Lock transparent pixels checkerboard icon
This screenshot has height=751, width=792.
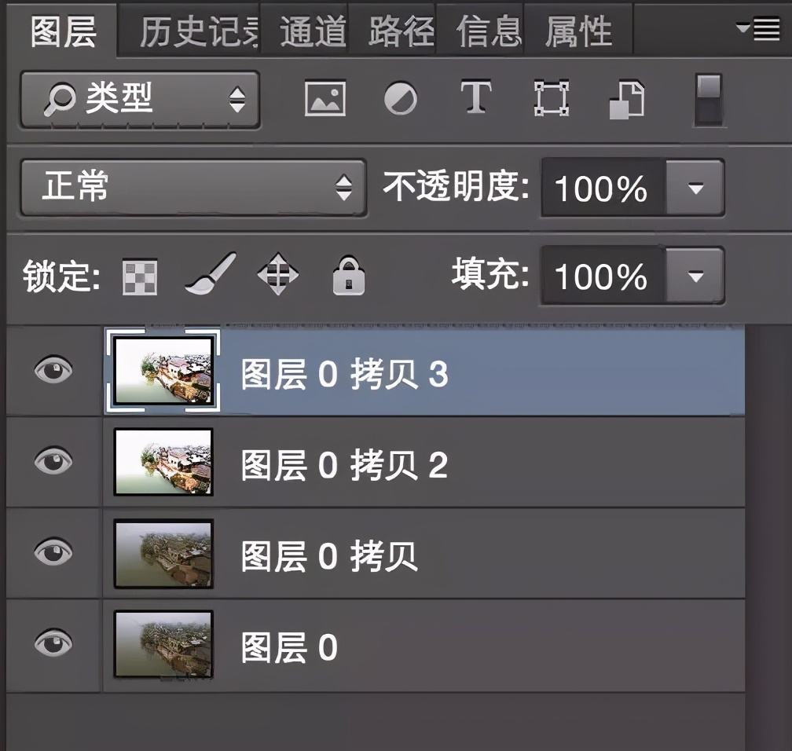(140, 277)
